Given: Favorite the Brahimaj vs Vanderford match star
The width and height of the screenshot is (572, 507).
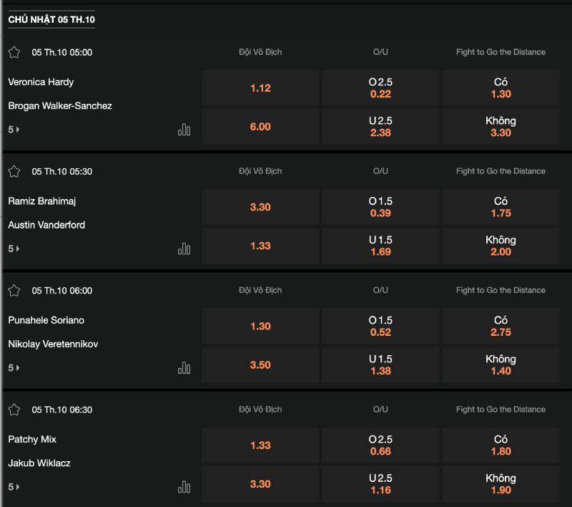Looking at the screenshot, I should point(14,171).
